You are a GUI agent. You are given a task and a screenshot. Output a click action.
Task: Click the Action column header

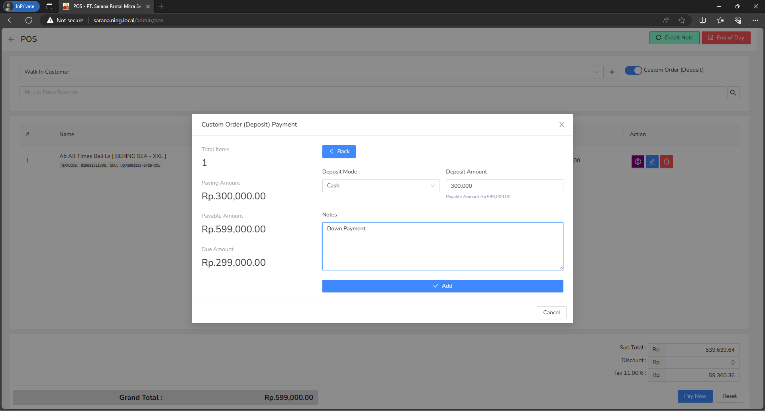(638, 134)
